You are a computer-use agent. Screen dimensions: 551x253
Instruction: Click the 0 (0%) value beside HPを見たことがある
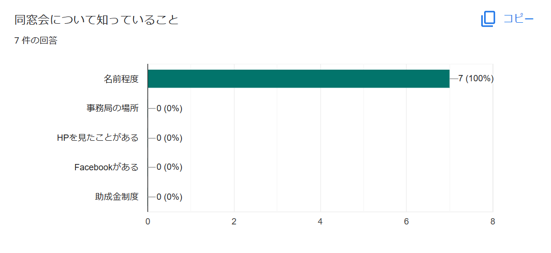click(x=169, y=138)
